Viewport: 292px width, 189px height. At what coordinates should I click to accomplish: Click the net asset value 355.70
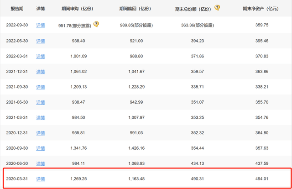(x=262, y=102)
